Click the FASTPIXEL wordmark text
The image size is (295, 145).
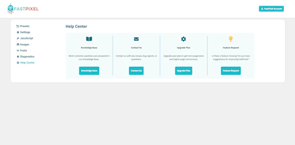26,9
